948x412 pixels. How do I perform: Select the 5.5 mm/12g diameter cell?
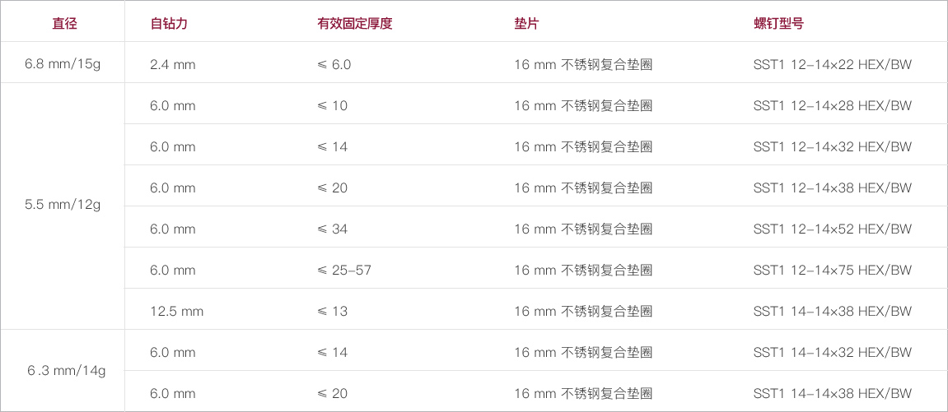(x=63, y=205)
